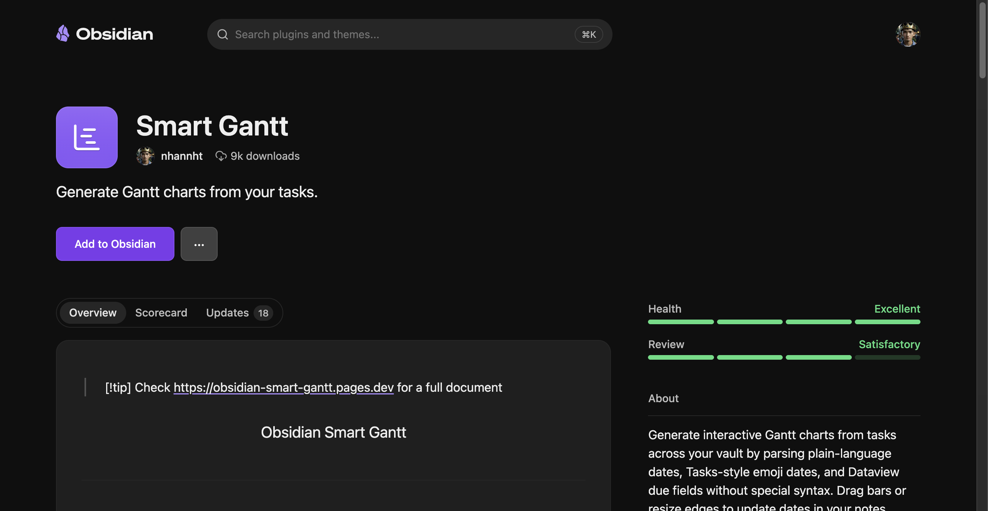Click the Health label

(x=665, y=309)
